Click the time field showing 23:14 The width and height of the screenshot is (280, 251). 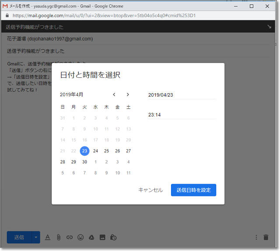click(x=182, y=115)
